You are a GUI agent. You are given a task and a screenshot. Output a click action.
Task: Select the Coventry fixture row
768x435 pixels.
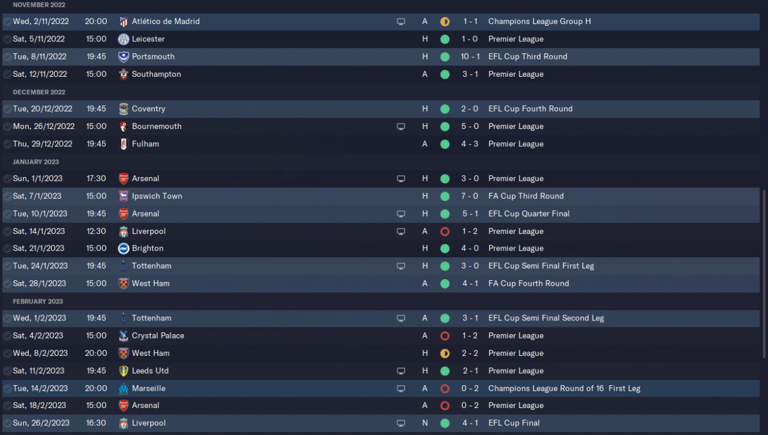click(x=381, y=109)
